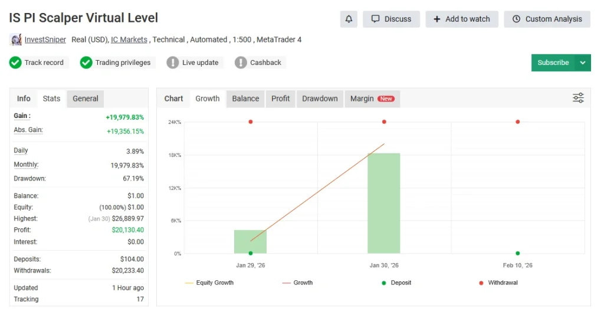Click the Live update warning icon
The width and height of the screenshot is (604, 315).
173,63
